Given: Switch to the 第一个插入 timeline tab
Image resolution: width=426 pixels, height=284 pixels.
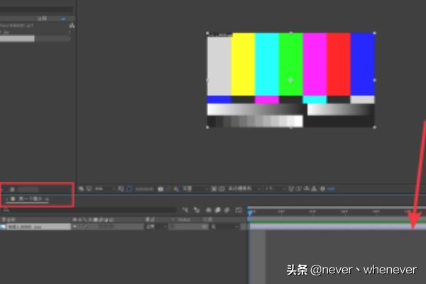Looking at the screenshot, I should pos(31,200).
